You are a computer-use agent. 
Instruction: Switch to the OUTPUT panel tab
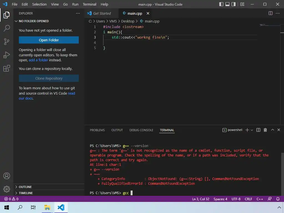coord(117,130)
